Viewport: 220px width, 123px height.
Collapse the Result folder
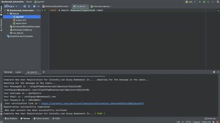[8, 14]
